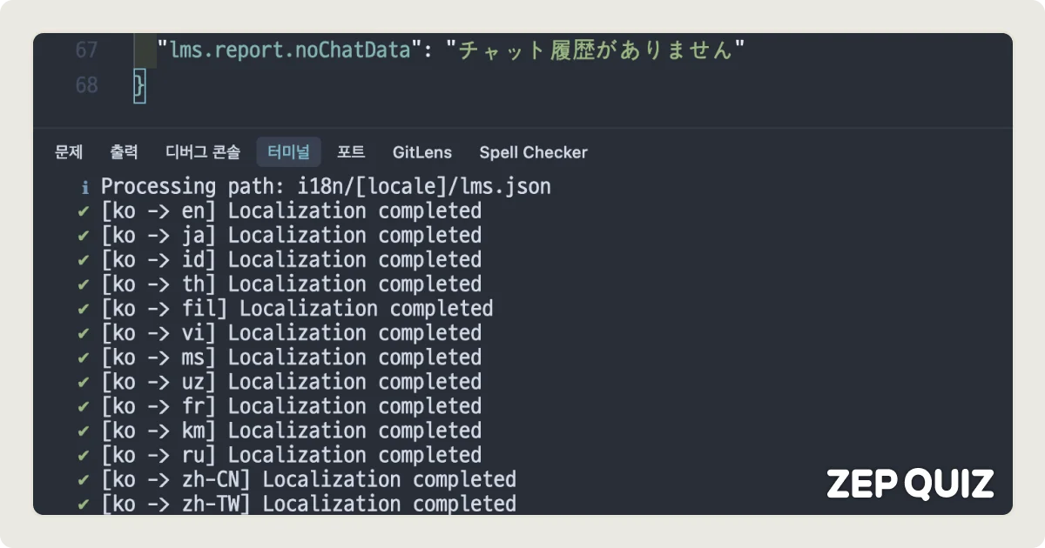The image size is (1045, 548).
Task: Click the checkmark beside ko -> fil line
Action: point(84,309)
